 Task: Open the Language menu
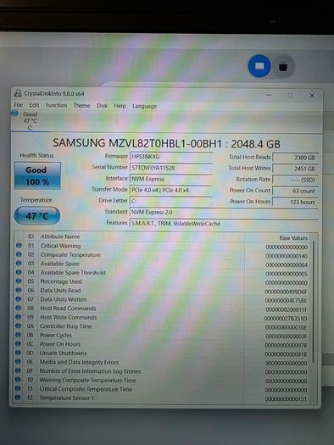coord(144,106)
